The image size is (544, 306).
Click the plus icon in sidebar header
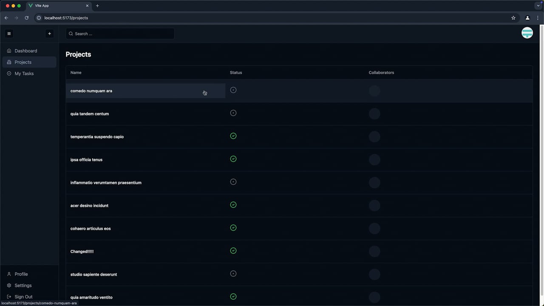click(x=49, y=34)
